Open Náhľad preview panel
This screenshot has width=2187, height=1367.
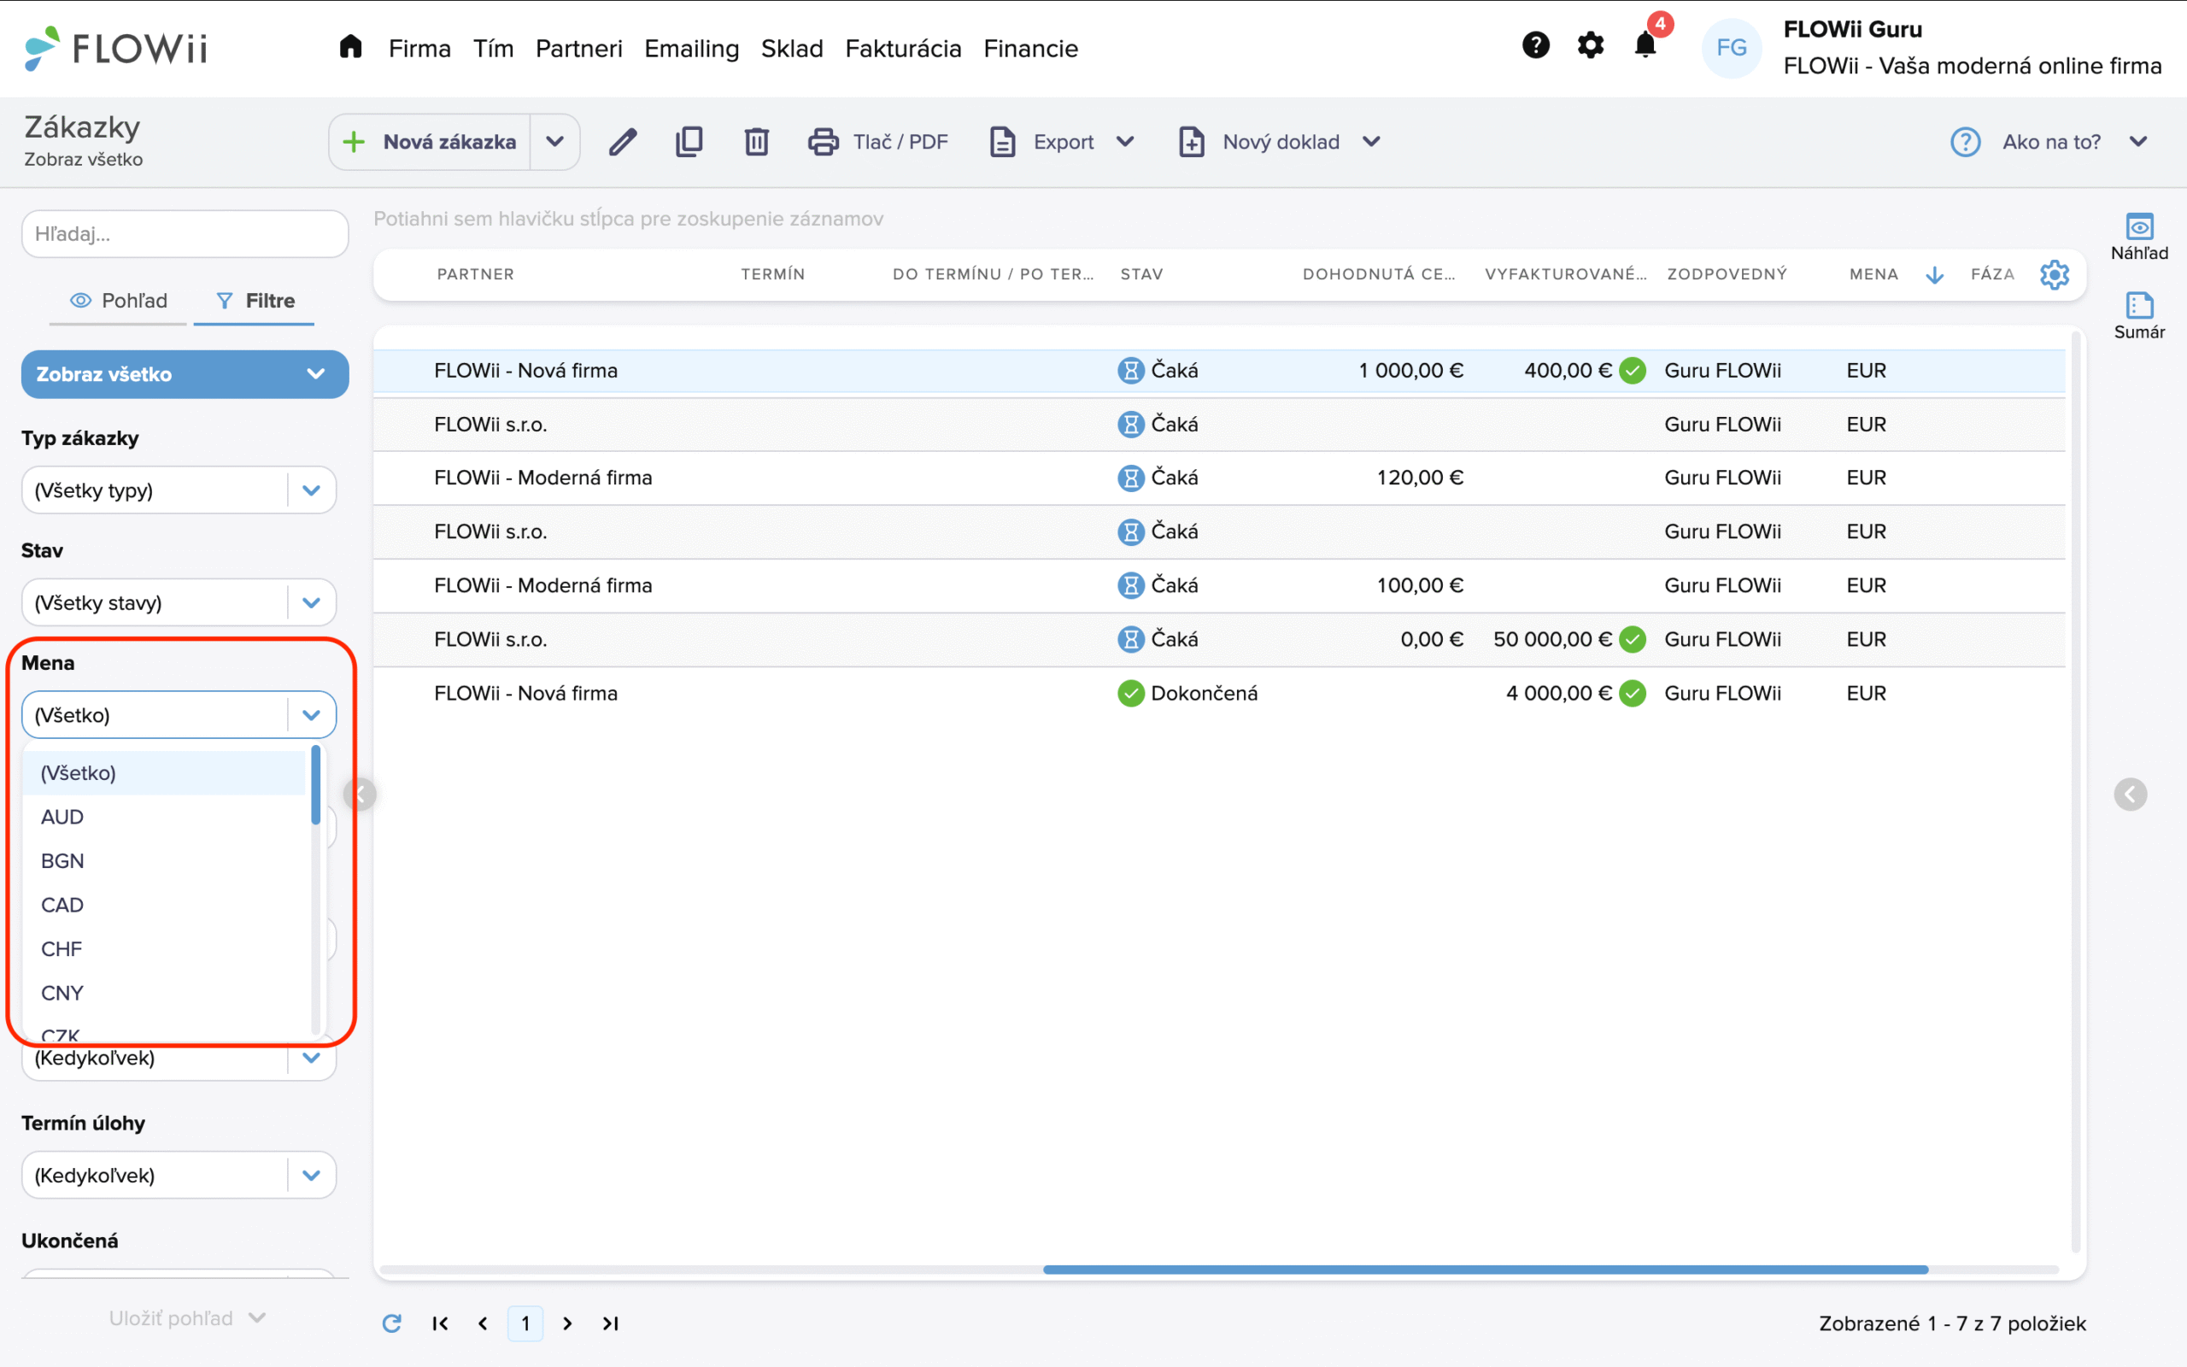[x=2139, y=237]
